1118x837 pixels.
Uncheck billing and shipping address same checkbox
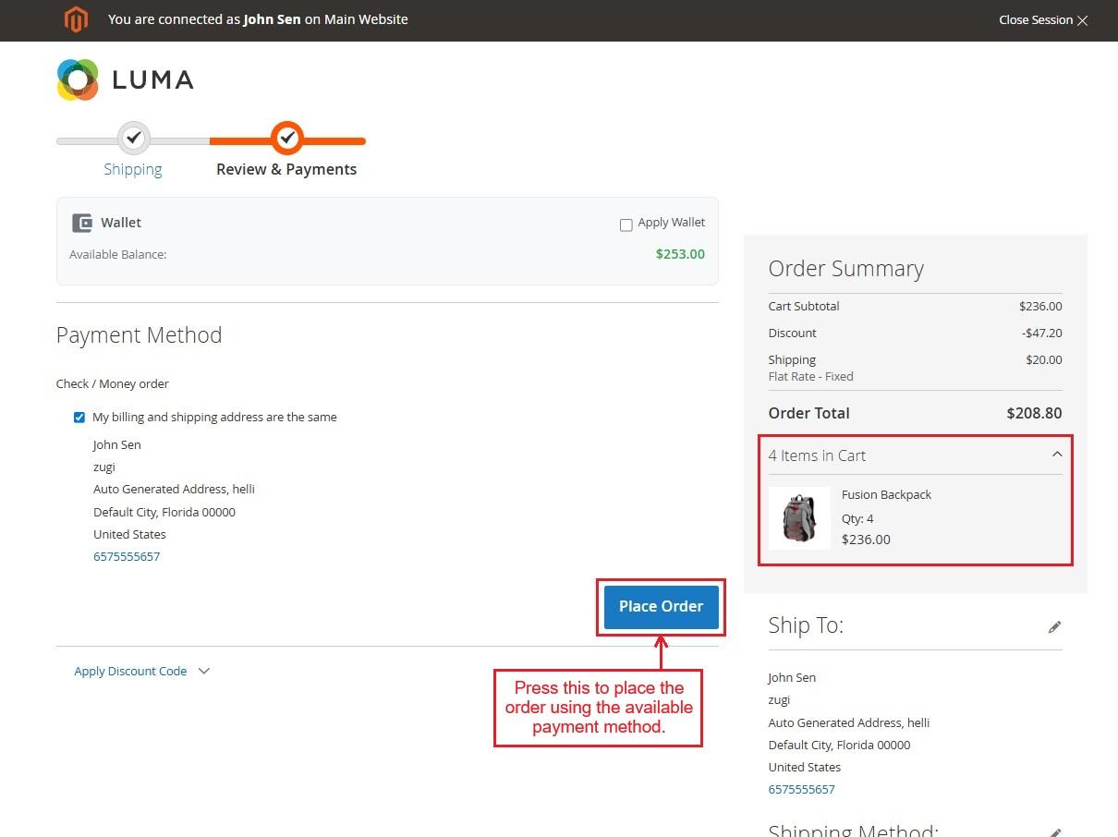click(79, 418)
